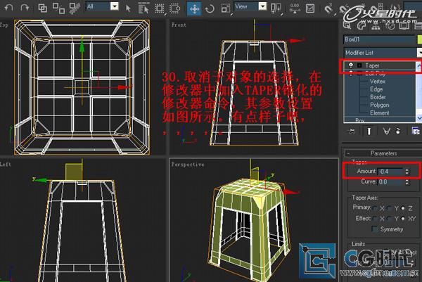This screenshot has width=422, height=282.
Task: Click modifier stack scroll down arrow
Action: (418, 118)
